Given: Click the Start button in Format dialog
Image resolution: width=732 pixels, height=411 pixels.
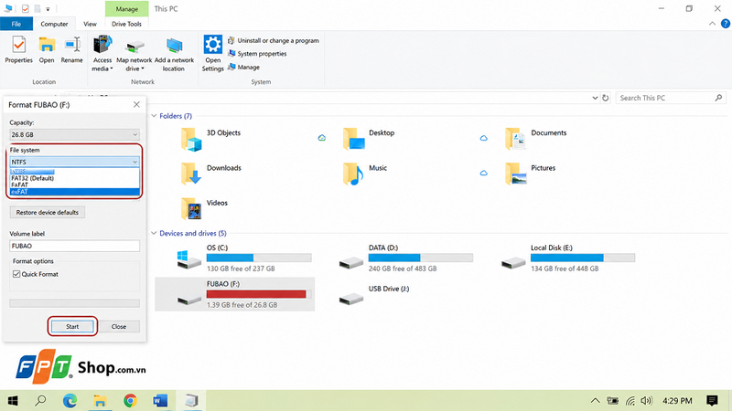Looking at the screenshot, I should tap(72, 326).
